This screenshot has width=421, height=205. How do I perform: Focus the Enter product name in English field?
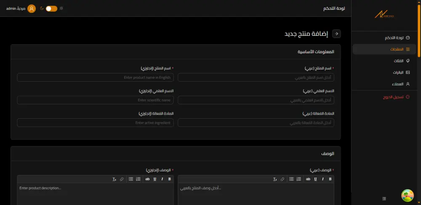(95, 77)
